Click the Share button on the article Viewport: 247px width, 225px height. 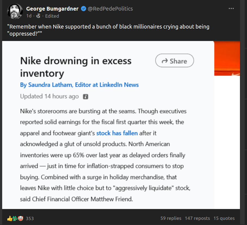pos(174,61)
